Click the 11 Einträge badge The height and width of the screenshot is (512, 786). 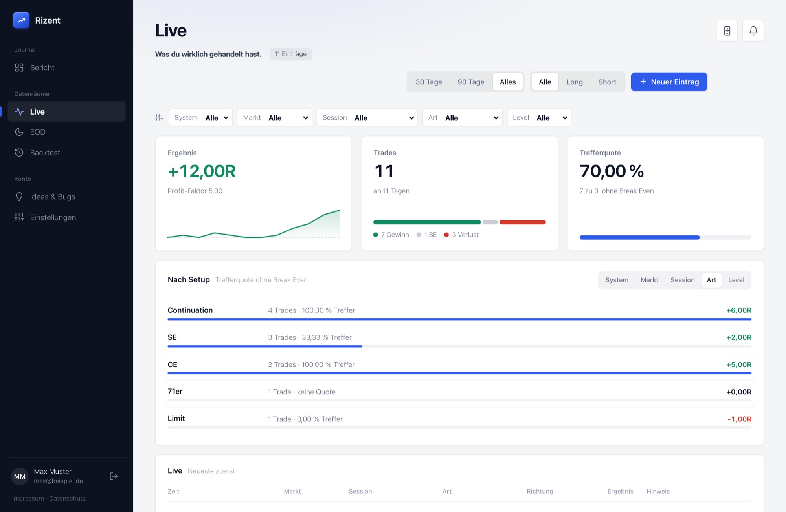(x=290, y=54)
